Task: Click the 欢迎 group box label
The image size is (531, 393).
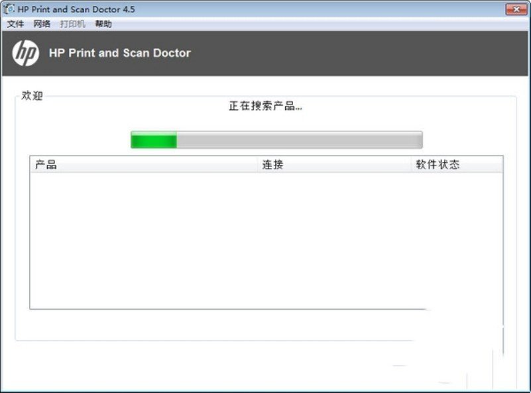Action: 32,95
